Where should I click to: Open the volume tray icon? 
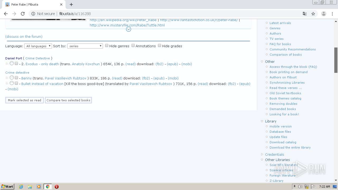300,187
